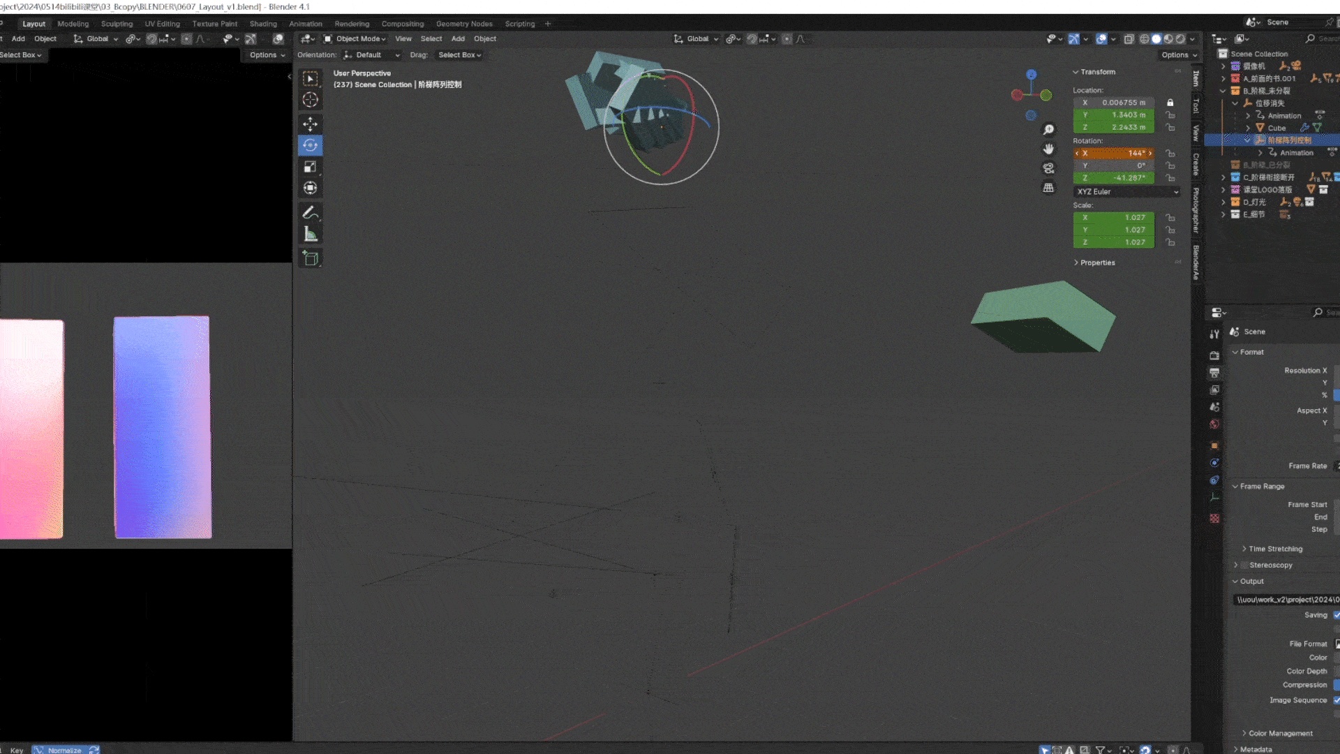Screen dimensions: 1340x754
Task: Toggle Stereoscopy checkbox
Action: coord(1244,565)
